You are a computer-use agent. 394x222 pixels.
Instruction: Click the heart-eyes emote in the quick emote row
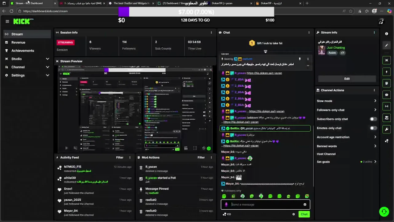pos(307,196)
